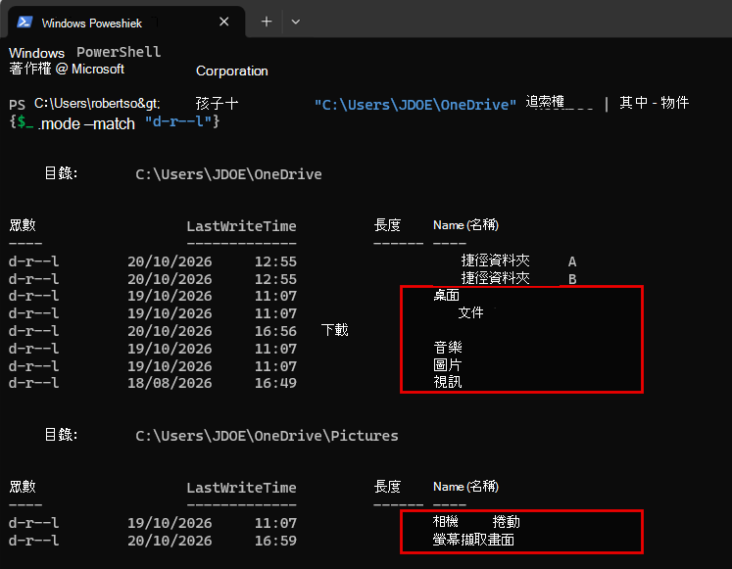Expand the new tab profile dropdown
Viewport: 732px width, 569px height.
point(296,22)
